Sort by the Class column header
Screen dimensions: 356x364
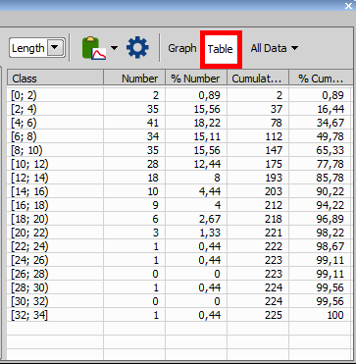pyautogui.click(x=55, y=78)
